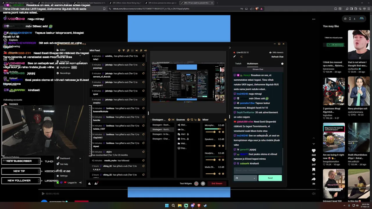The height and width of the screenshot is (209, 372).
Task: Switch to the Twitch chat tab
Action: coord(238,64)
